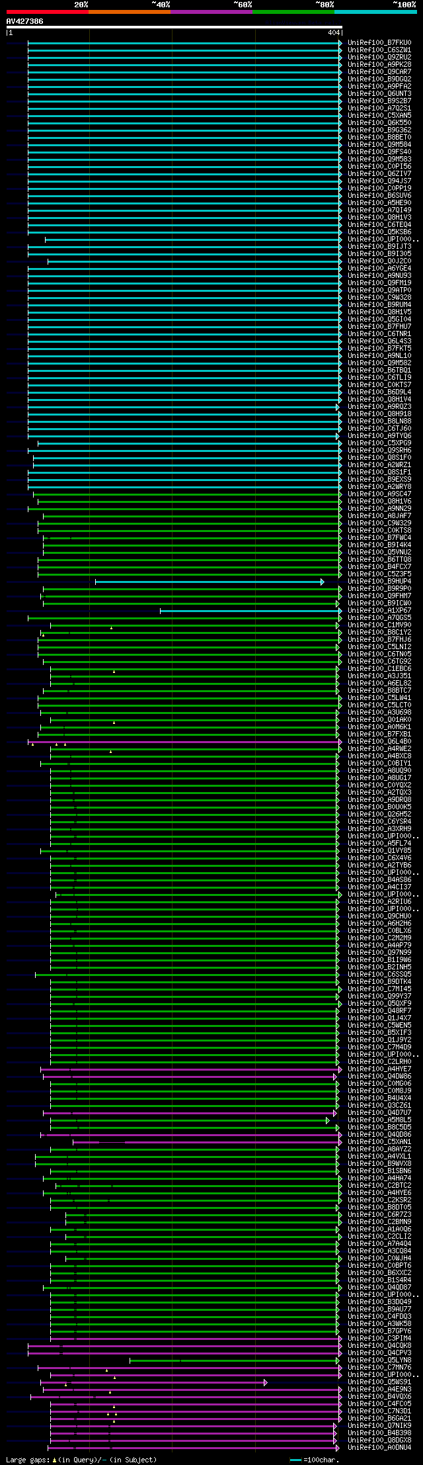Select the UniRef100_A3J351 label
Image resolution: width=423 pixels, height=1465 pixels.
tap(379, 676)
